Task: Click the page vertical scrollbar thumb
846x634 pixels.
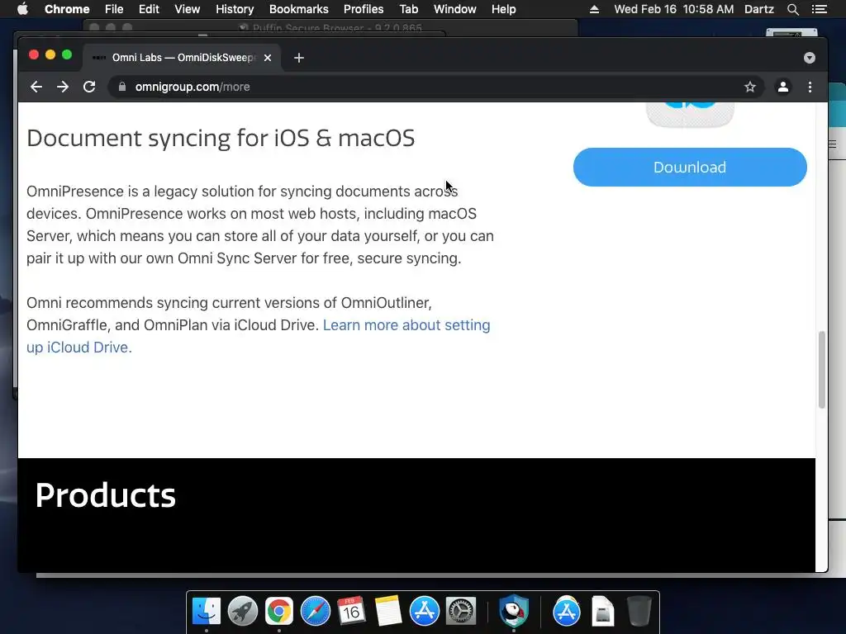Action: [x=822, y=369]
